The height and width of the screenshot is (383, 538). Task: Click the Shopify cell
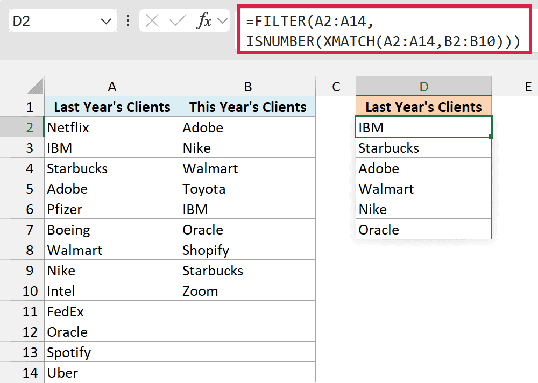tap(247, 250)
